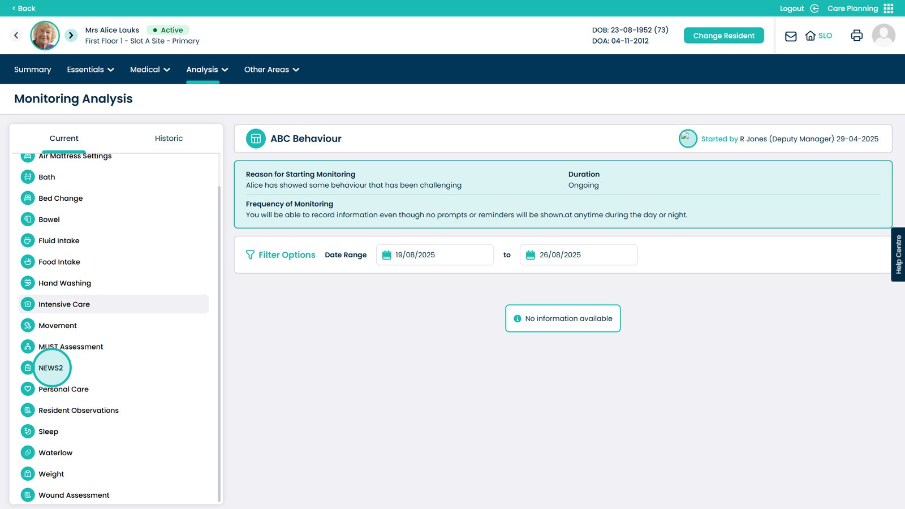Expand the Medical dropdown menu
Screen dimensions: 905x509
(150, 70)
